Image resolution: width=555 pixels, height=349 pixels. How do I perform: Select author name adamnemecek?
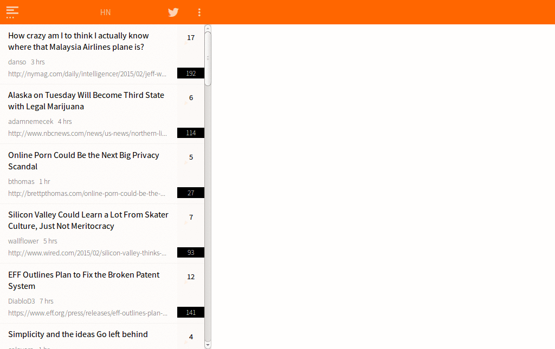pyautogui.click(x=31, y=122)
